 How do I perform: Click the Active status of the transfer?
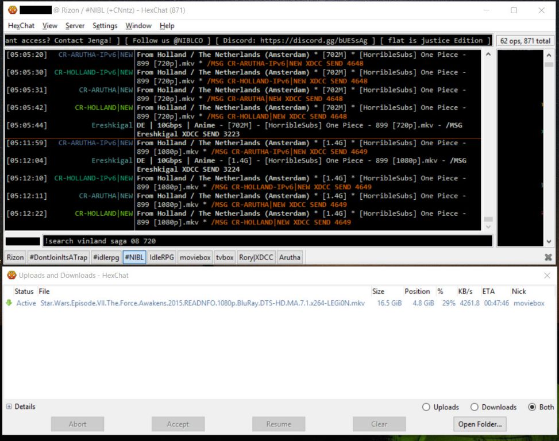point(26,303)
